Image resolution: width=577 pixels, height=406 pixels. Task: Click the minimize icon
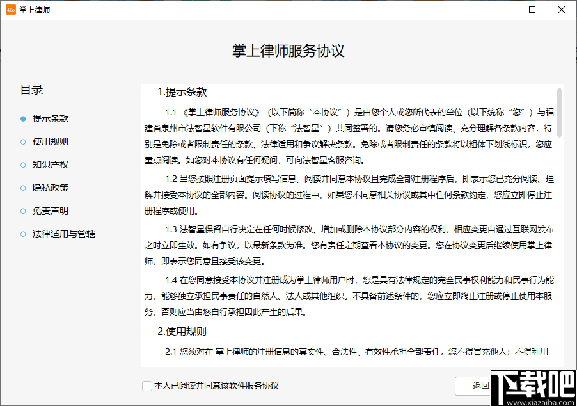pos(503,10)
